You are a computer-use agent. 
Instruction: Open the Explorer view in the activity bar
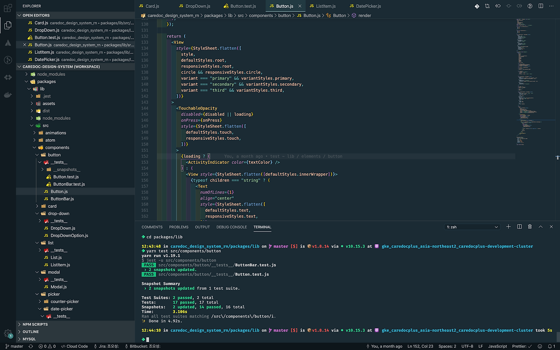pyautogui.click(x=8, y=25)
